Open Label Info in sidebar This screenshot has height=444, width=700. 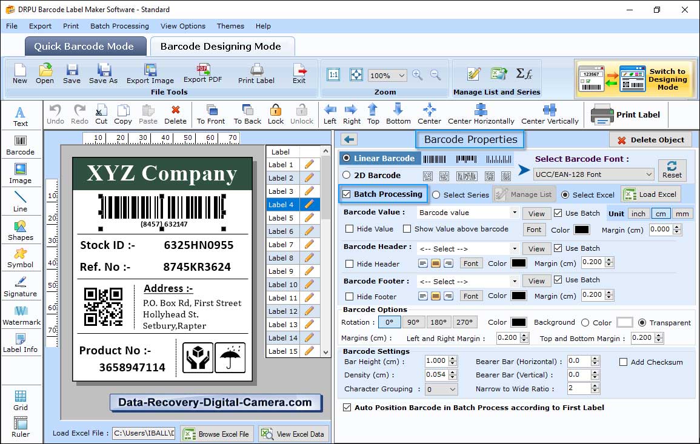coord(21,343)
